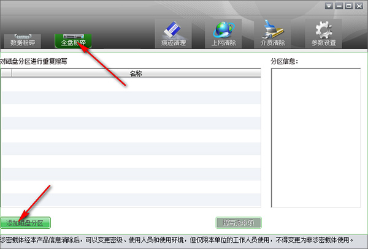368x249 pixels.
Task: Select the 全盘粉碎 full disk shred tab
Action: tap(73, 40)
